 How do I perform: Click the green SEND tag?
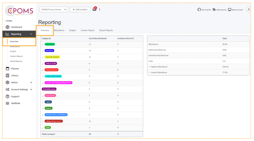point(48,128)
